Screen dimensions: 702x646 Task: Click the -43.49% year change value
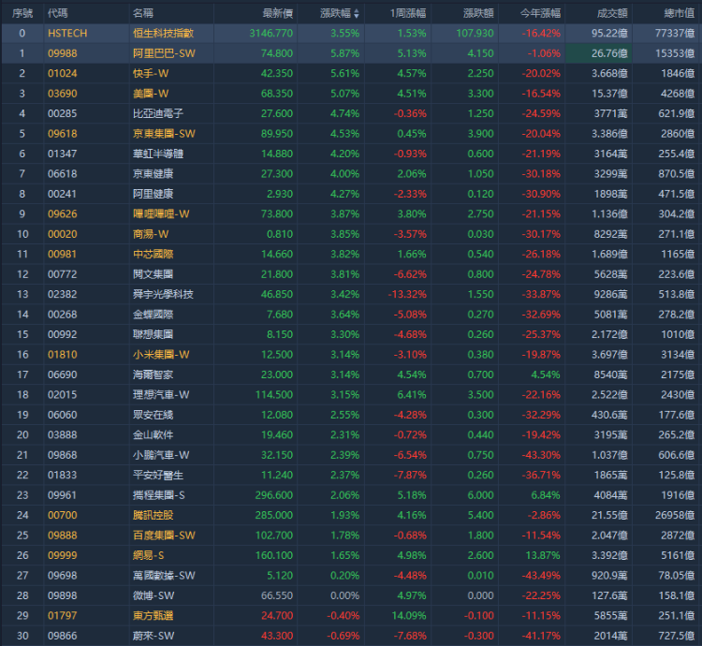541,575
